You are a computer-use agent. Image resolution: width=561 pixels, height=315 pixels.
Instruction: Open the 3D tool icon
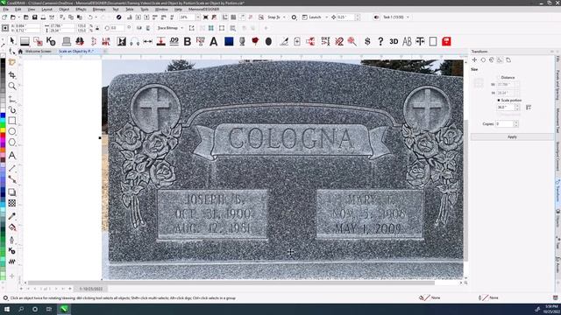click(394, 41)
